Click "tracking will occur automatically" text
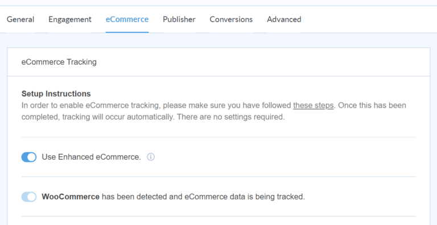The width and height of the screenshot is (437, 225). pos(118,117)
